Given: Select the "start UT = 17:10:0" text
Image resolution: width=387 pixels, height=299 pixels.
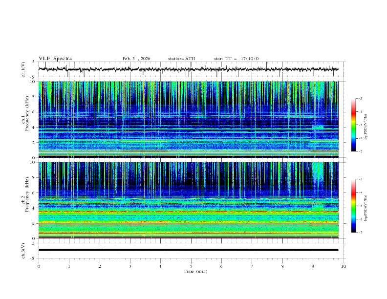Looking at the screenshot, I should [236, 59].
